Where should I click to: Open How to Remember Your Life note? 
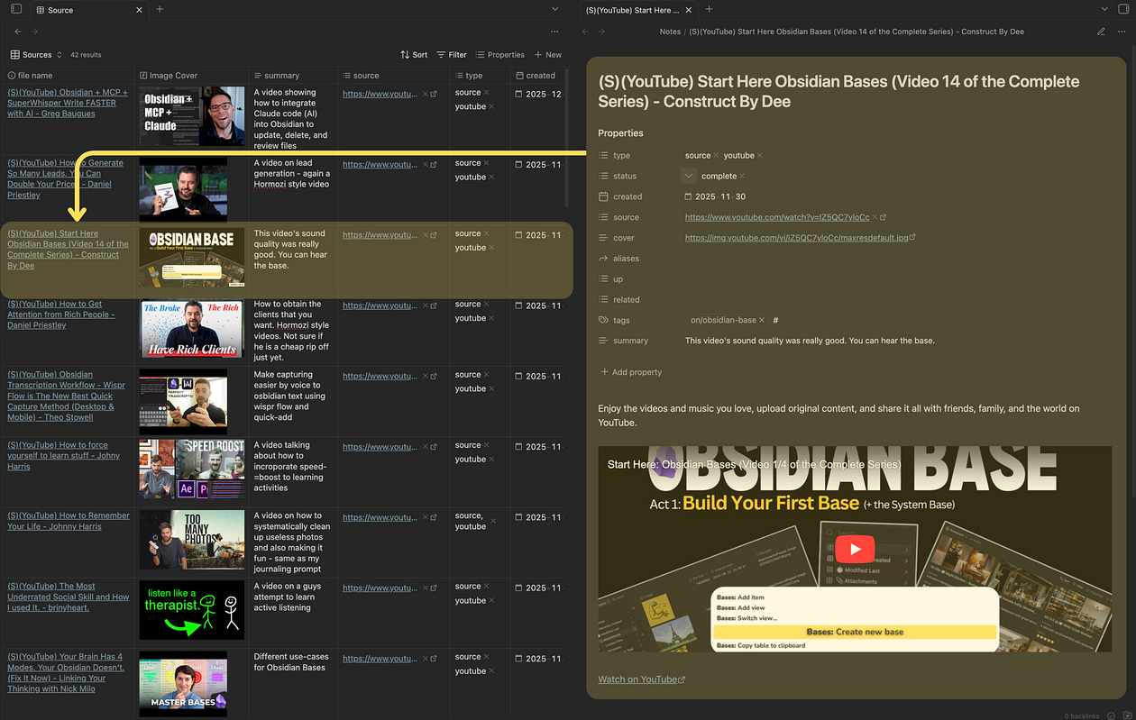click(68, 521)
